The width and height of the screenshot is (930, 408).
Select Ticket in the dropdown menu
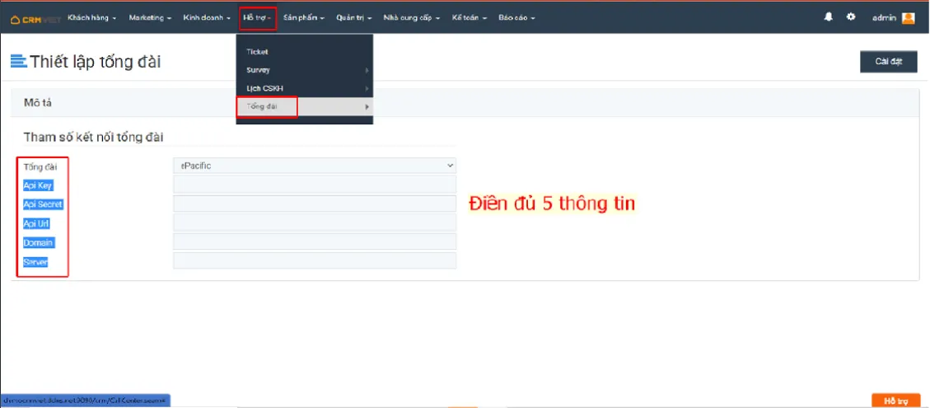tap(304, 52)
